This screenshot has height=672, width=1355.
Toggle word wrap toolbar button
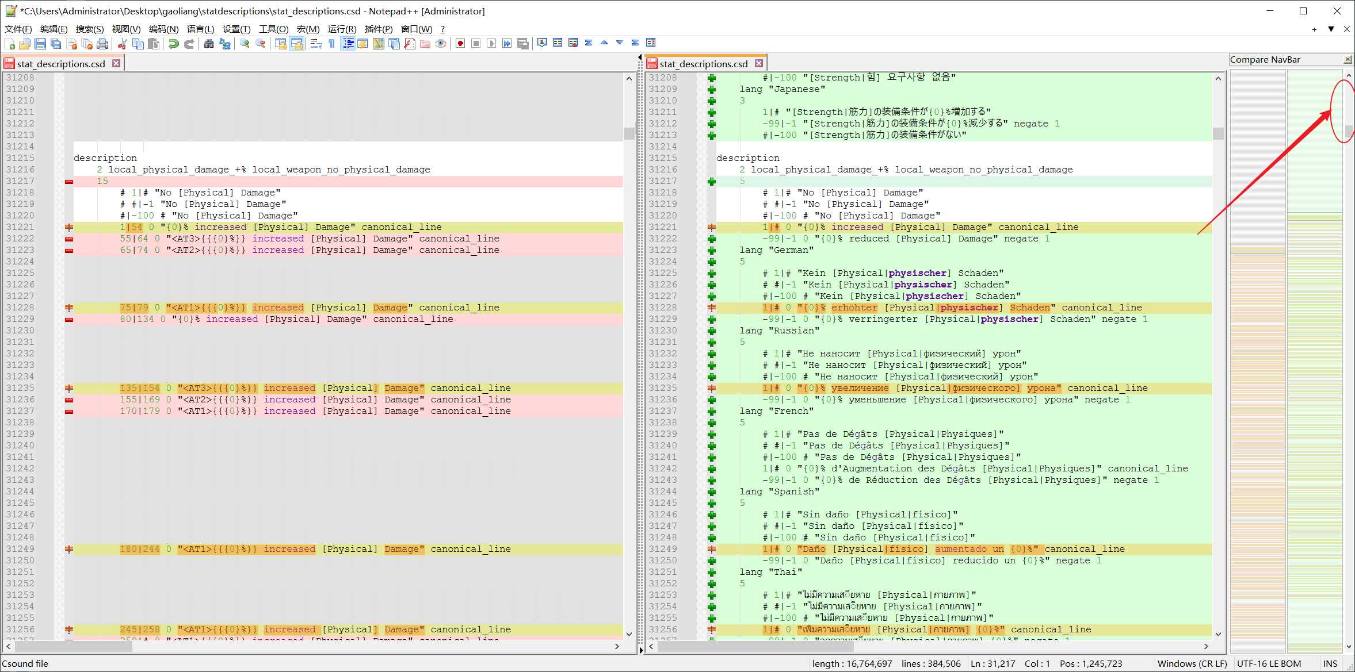316,44
